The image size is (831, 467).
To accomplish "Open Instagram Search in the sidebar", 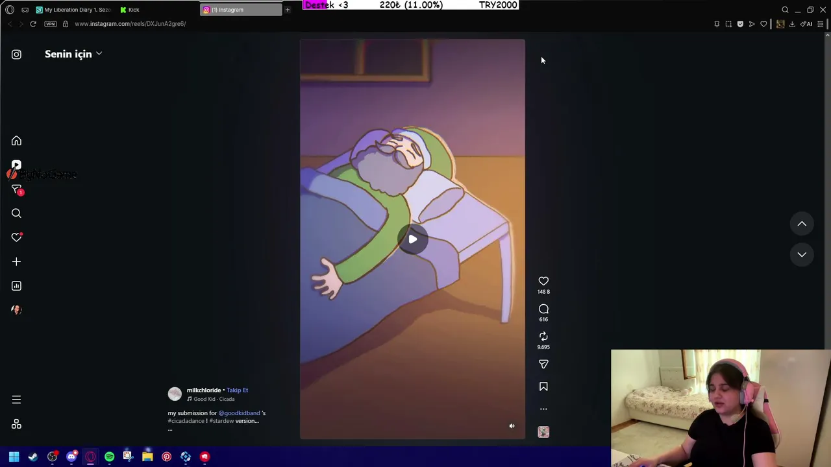I will (16, 213).
